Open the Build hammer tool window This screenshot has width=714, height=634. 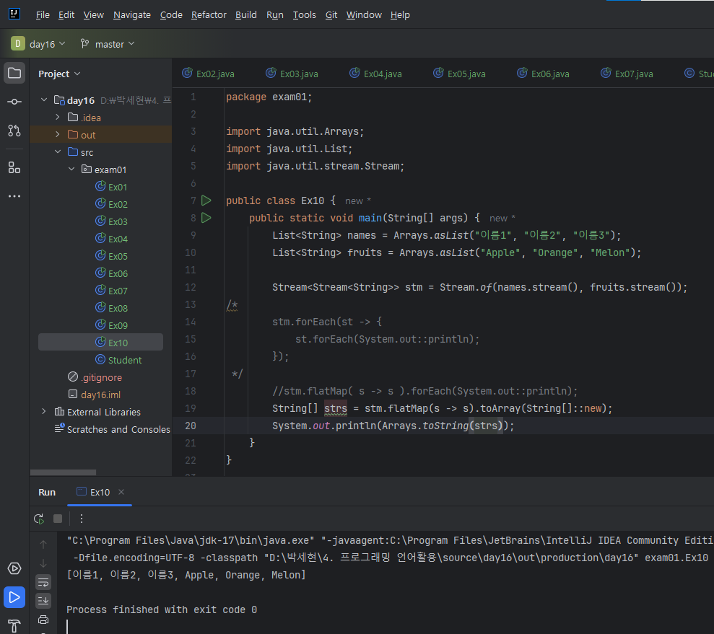click(14, 625)
